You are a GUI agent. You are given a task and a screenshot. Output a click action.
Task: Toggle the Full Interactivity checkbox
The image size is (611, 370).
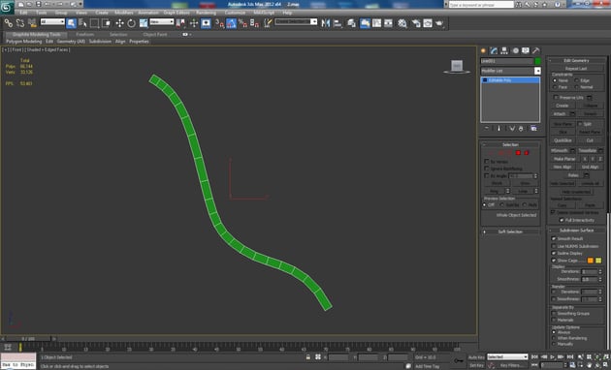pos(562,220)
